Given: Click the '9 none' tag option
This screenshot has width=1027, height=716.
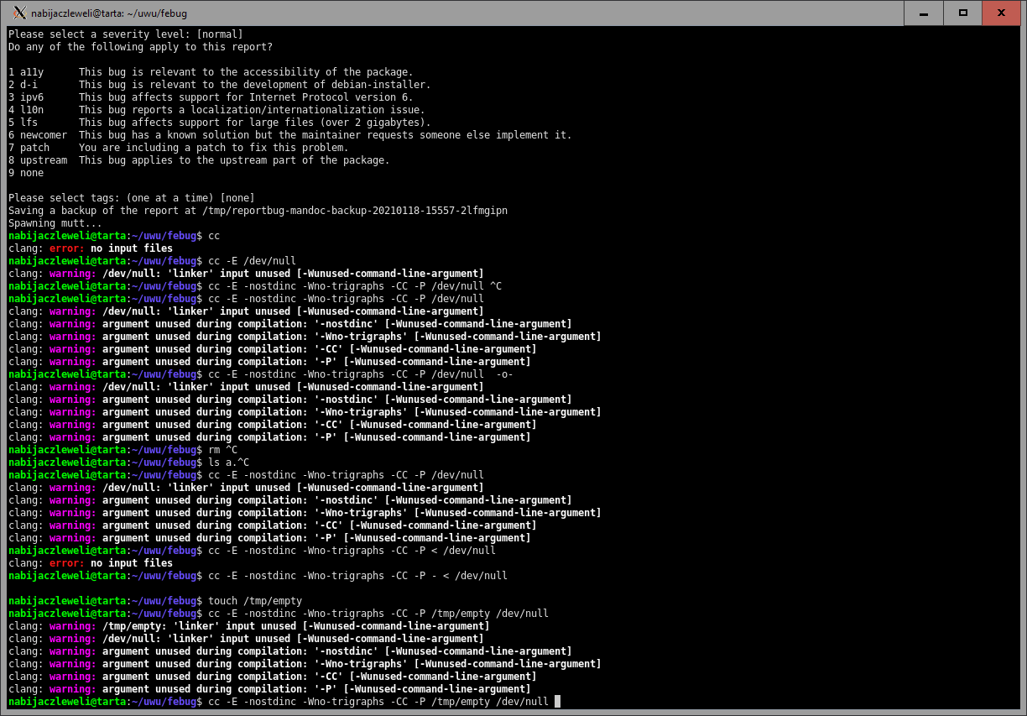Looking at the screenshot, I should [26, 173].
